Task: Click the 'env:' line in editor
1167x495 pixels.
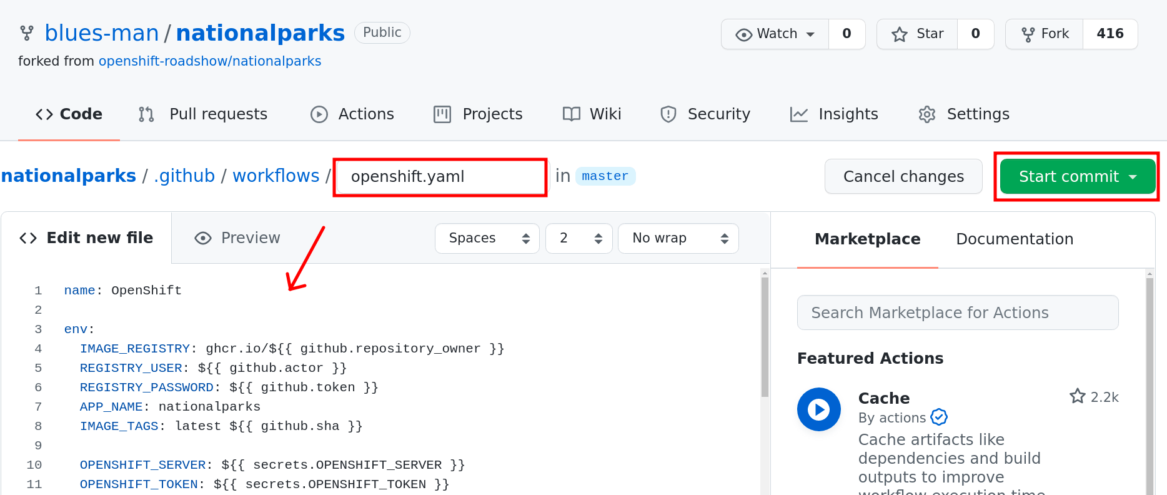Action: tap(79, 329)
